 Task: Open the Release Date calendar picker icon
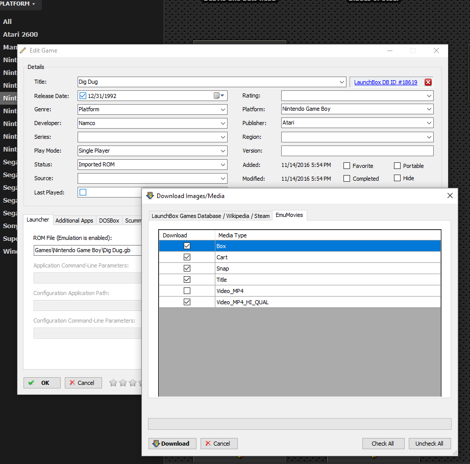click(x=219, y=95)
